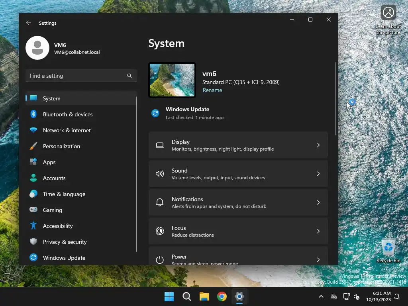Open taskbar Search
Viewport: 408px width, 306px height.
(187, 296)
